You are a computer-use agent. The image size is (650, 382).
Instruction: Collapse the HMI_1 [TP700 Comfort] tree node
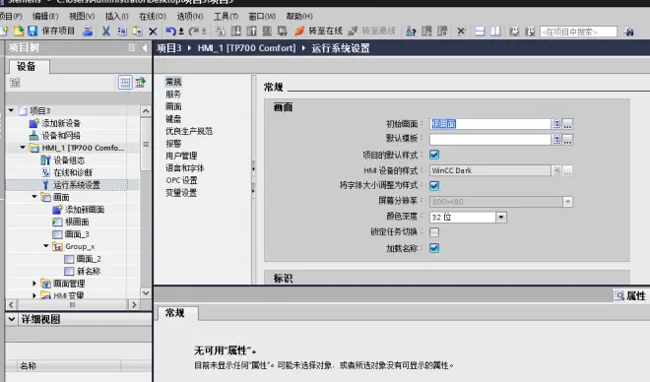click(23, 148)
